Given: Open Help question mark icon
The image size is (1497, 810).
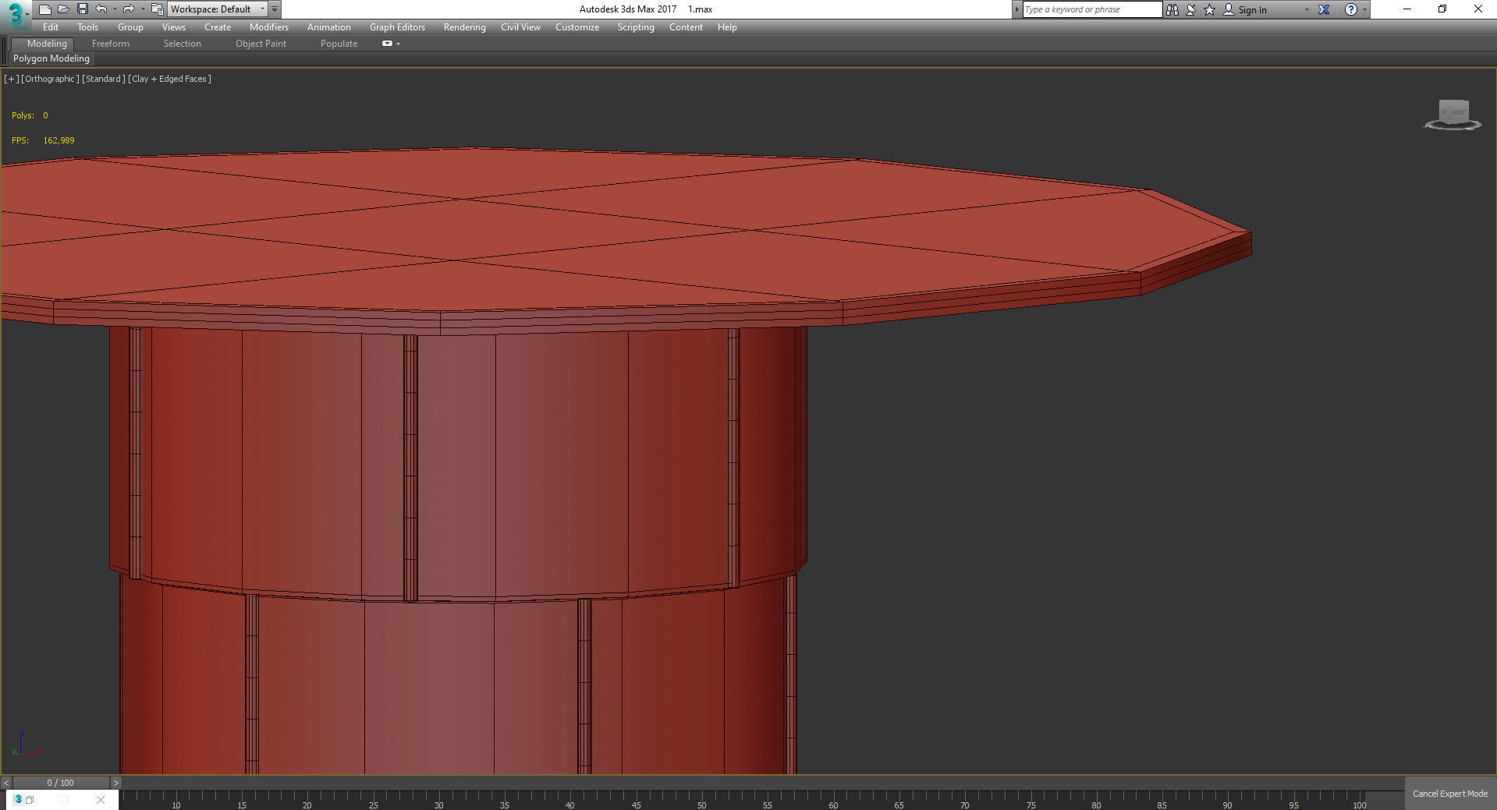Looking at the screenshot, I should tap(1351, 9).
